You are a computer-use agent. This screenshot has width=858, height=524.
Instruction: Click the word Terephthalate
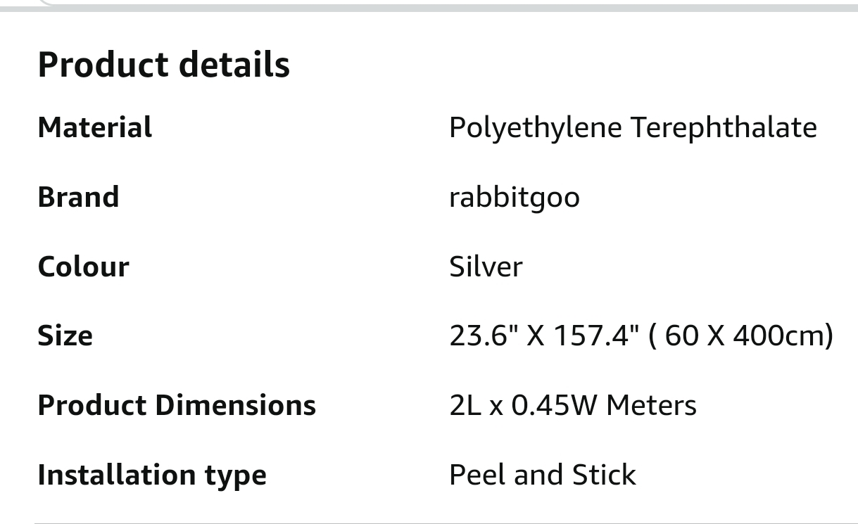coord(723,128)
